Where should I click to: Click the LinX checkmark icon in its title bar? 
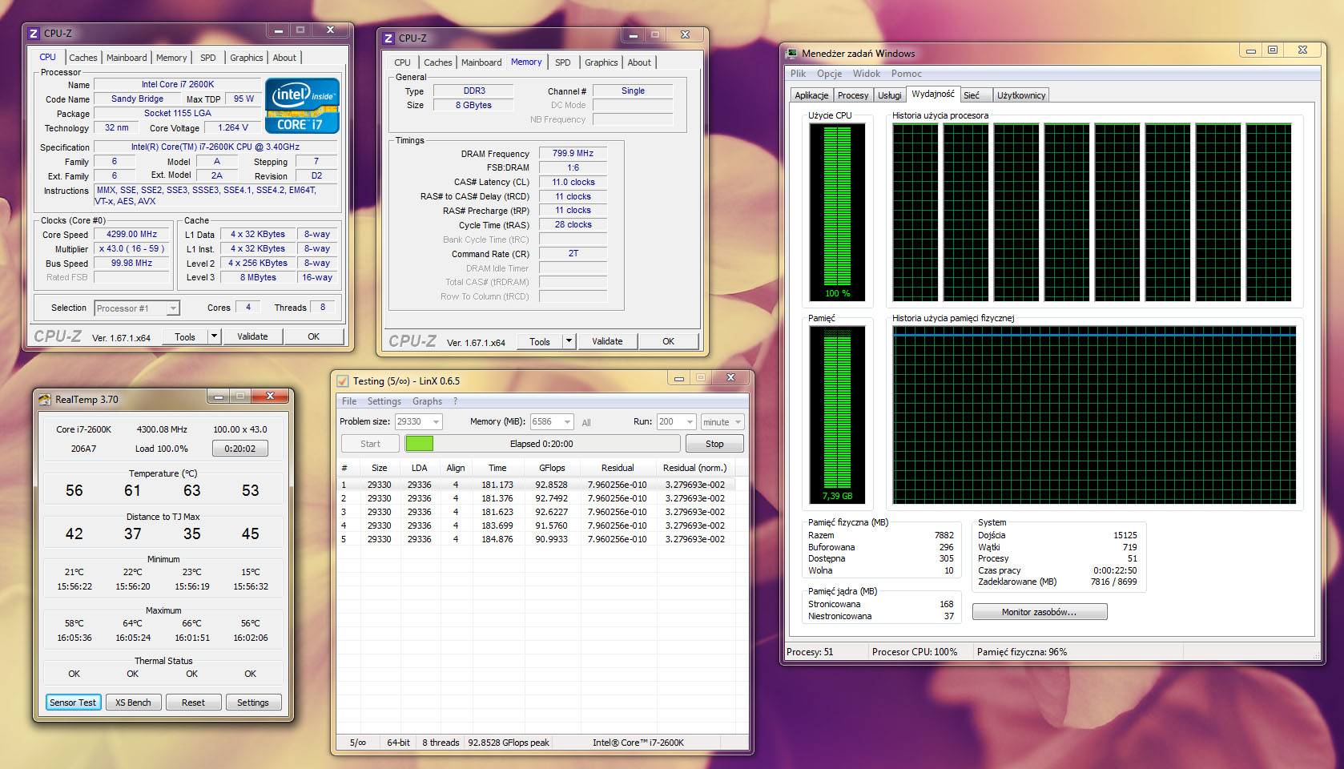click(x=343, y=381)
